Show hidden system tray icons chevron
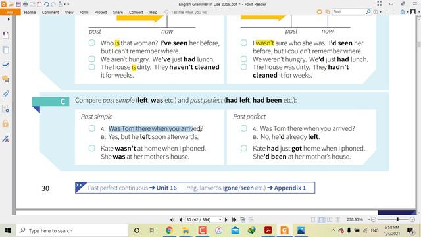 (x=333, y=230)
